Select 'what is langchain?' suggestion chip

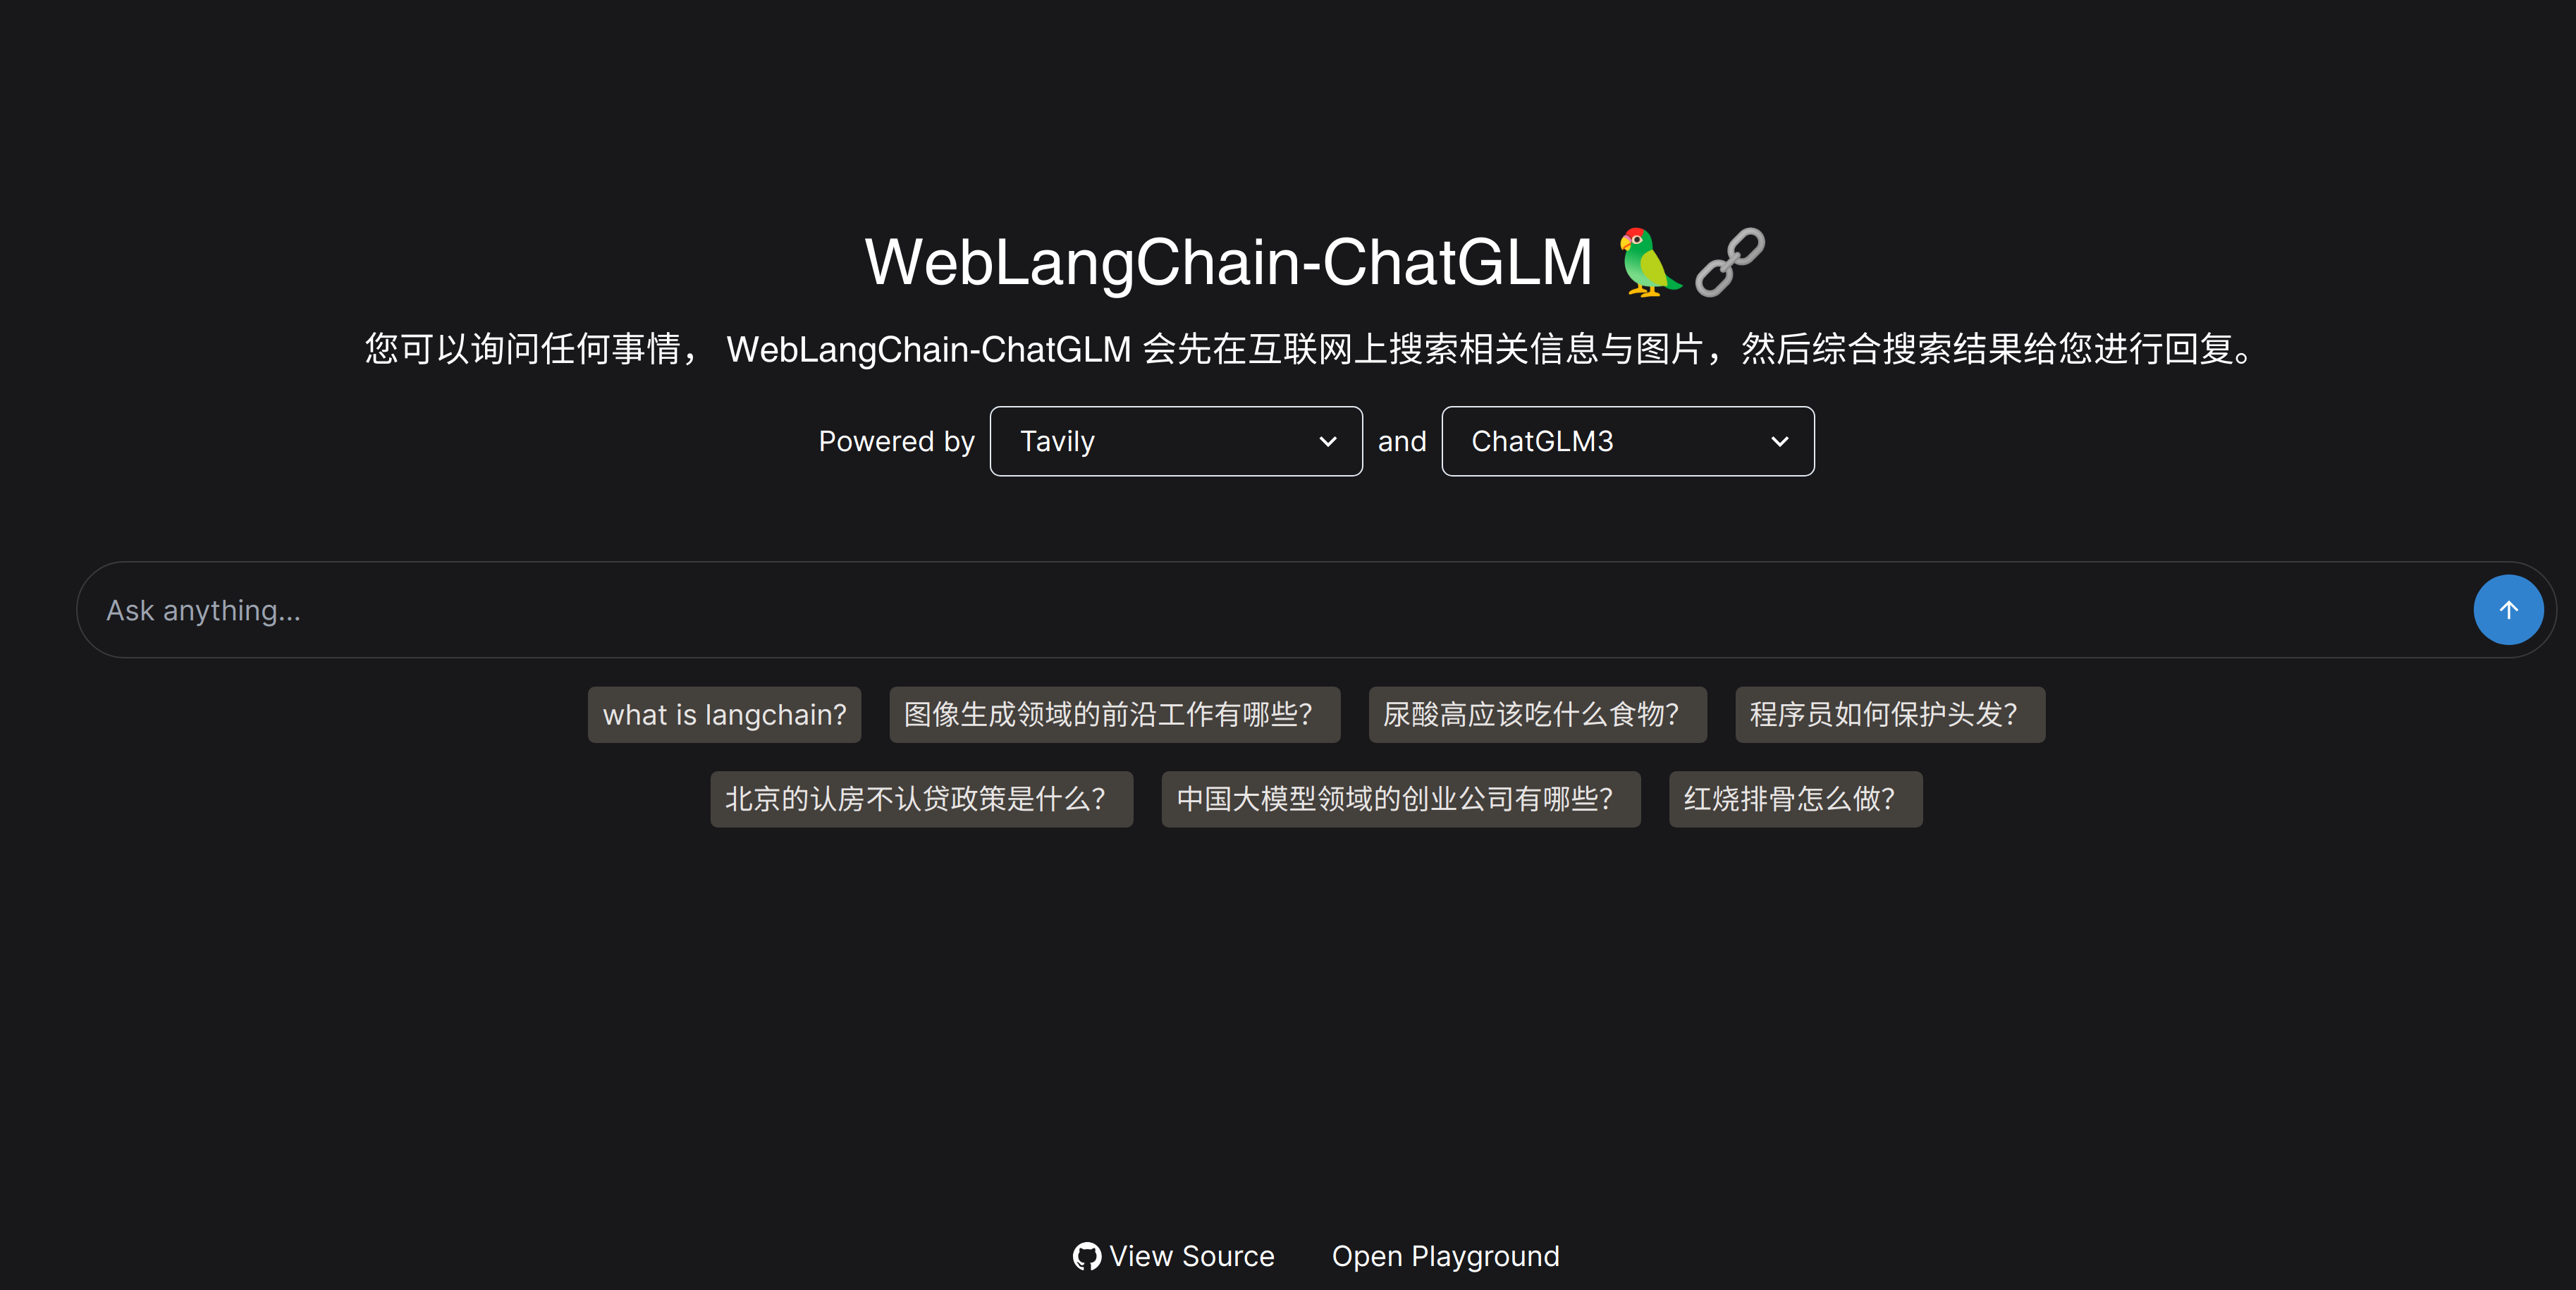pos(724,714)
